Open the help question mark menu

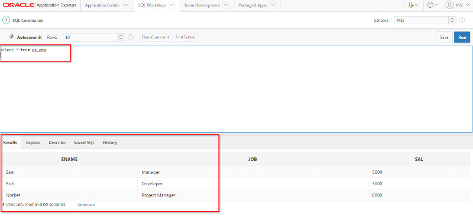432,5
